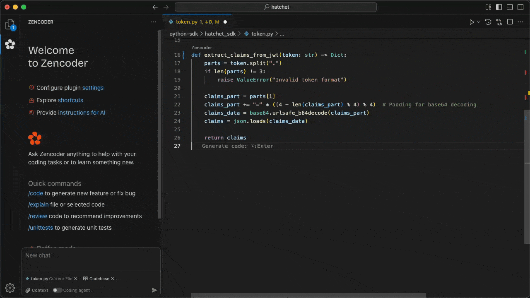
Task: Click the base64 padding comment
Action: pyautogui.click(x=429, y=105)
